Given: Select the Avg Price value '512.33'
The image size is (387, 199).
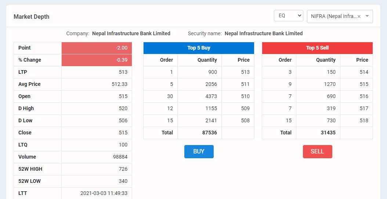Looking at the screenshot, I should [x=119, y=84].
